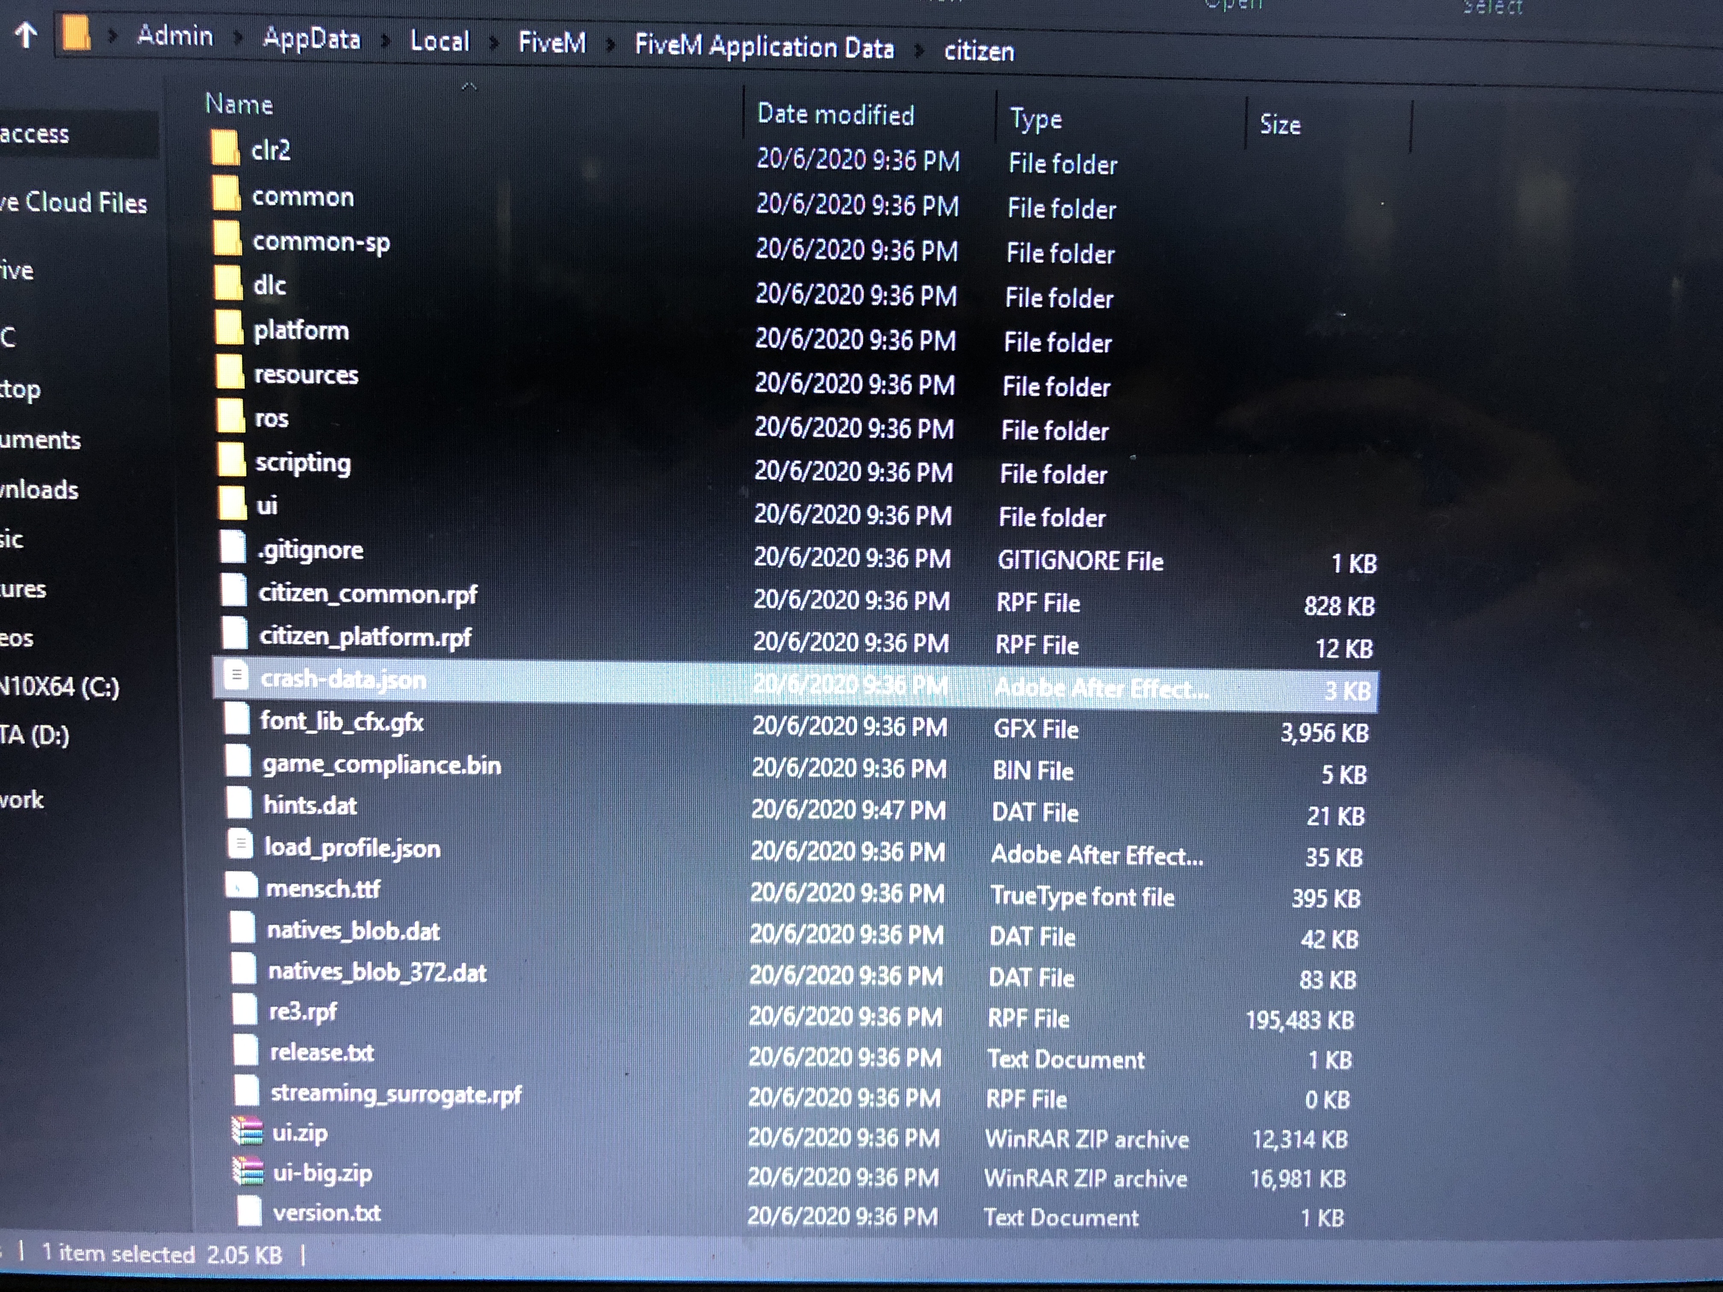Select the platform folder icon
Screen dimensions: 1723x1292
[229, 327]
